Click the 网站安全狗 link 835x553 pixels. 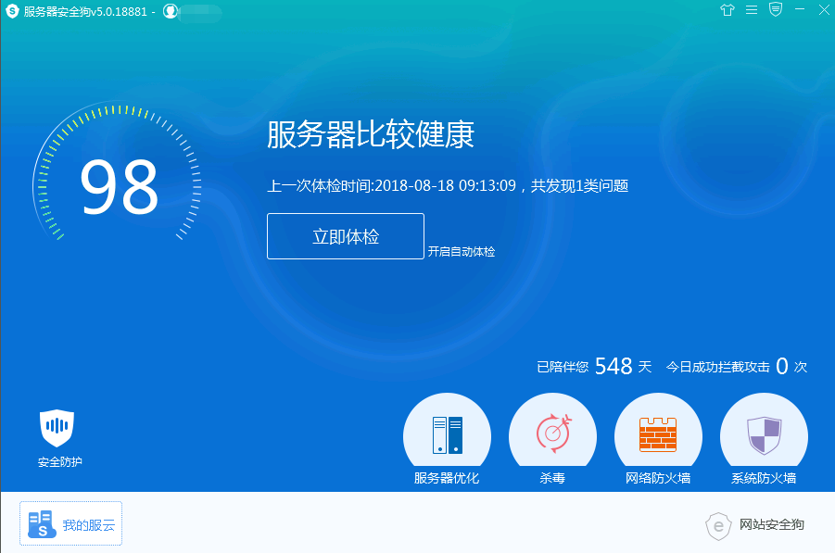click(x=755, y=525)
